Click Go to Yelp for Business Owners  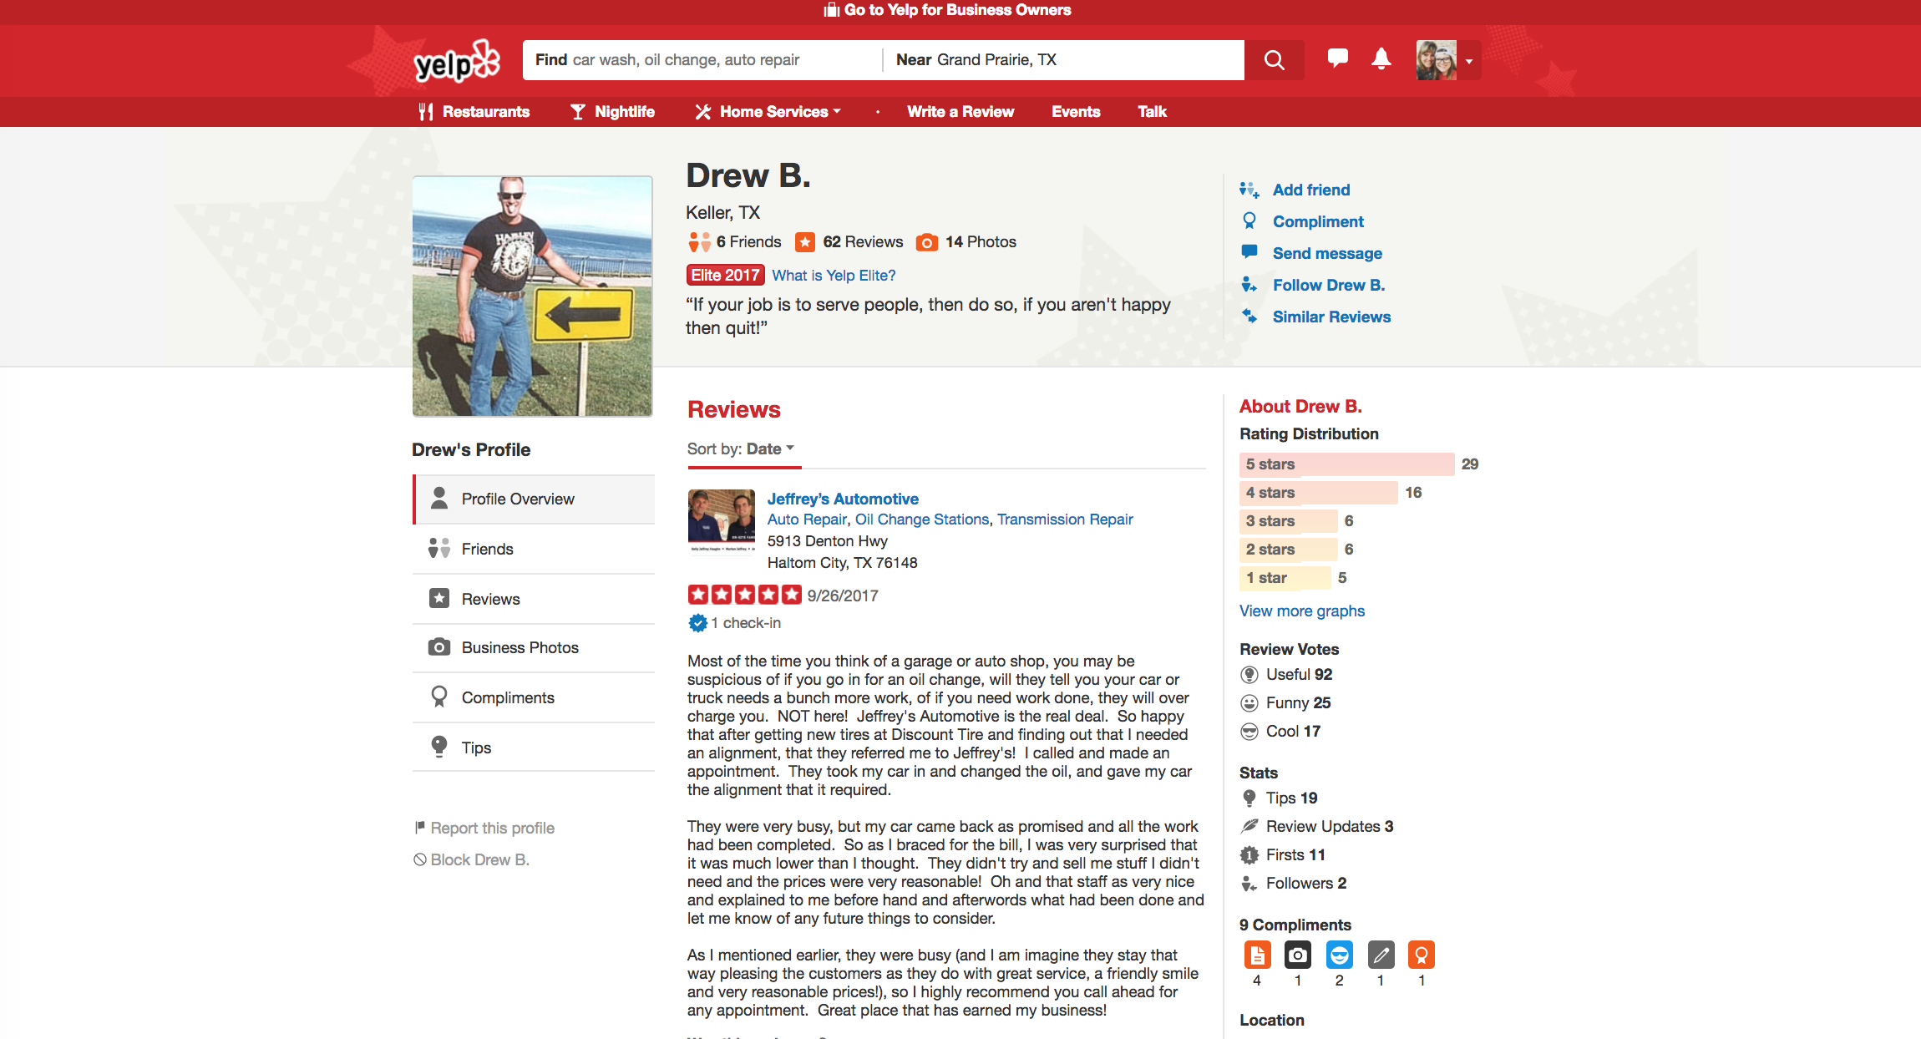tap(948, 10)
